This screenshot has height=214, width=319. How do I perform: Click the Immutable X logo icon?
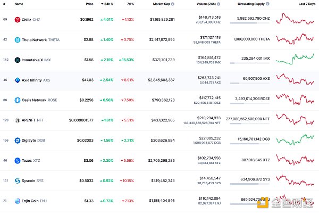coord(18,60)
